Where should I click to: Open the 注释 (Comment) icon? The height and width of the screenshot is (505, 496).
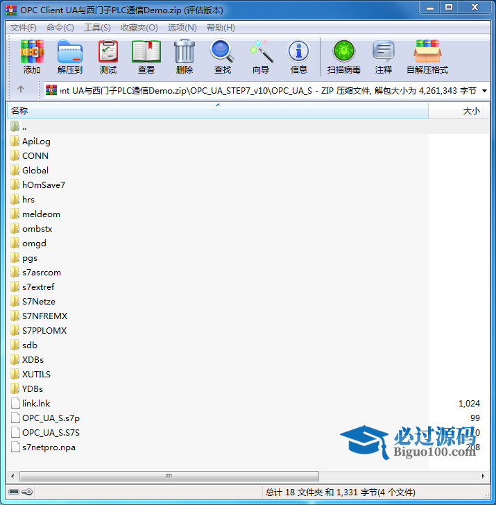pyautogui.click(x=383, y=57)
